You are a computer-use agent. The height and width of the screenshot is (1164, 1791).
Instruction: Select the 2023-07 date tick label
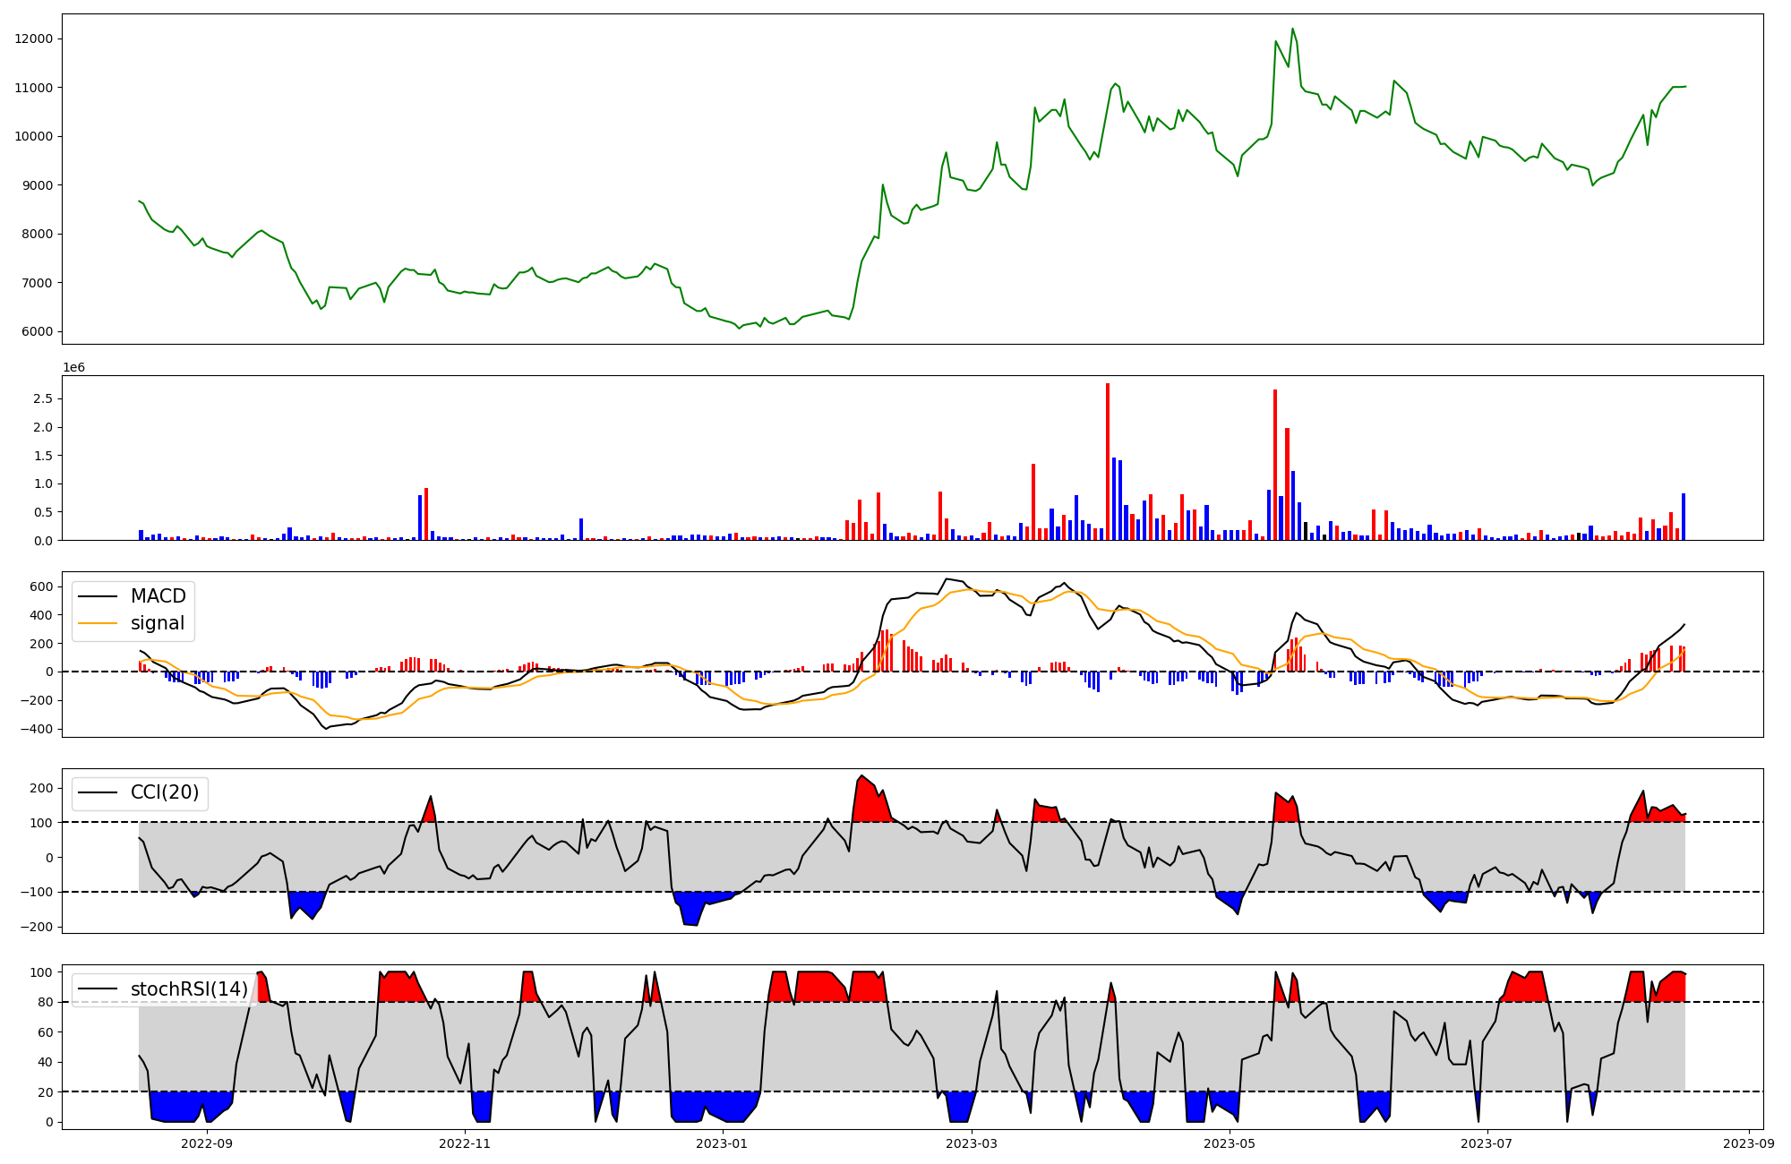(x=1487, y=1143)
